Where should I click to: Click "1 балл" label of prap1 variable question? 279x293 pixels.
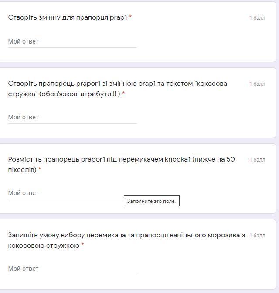(x=257, y=18)
